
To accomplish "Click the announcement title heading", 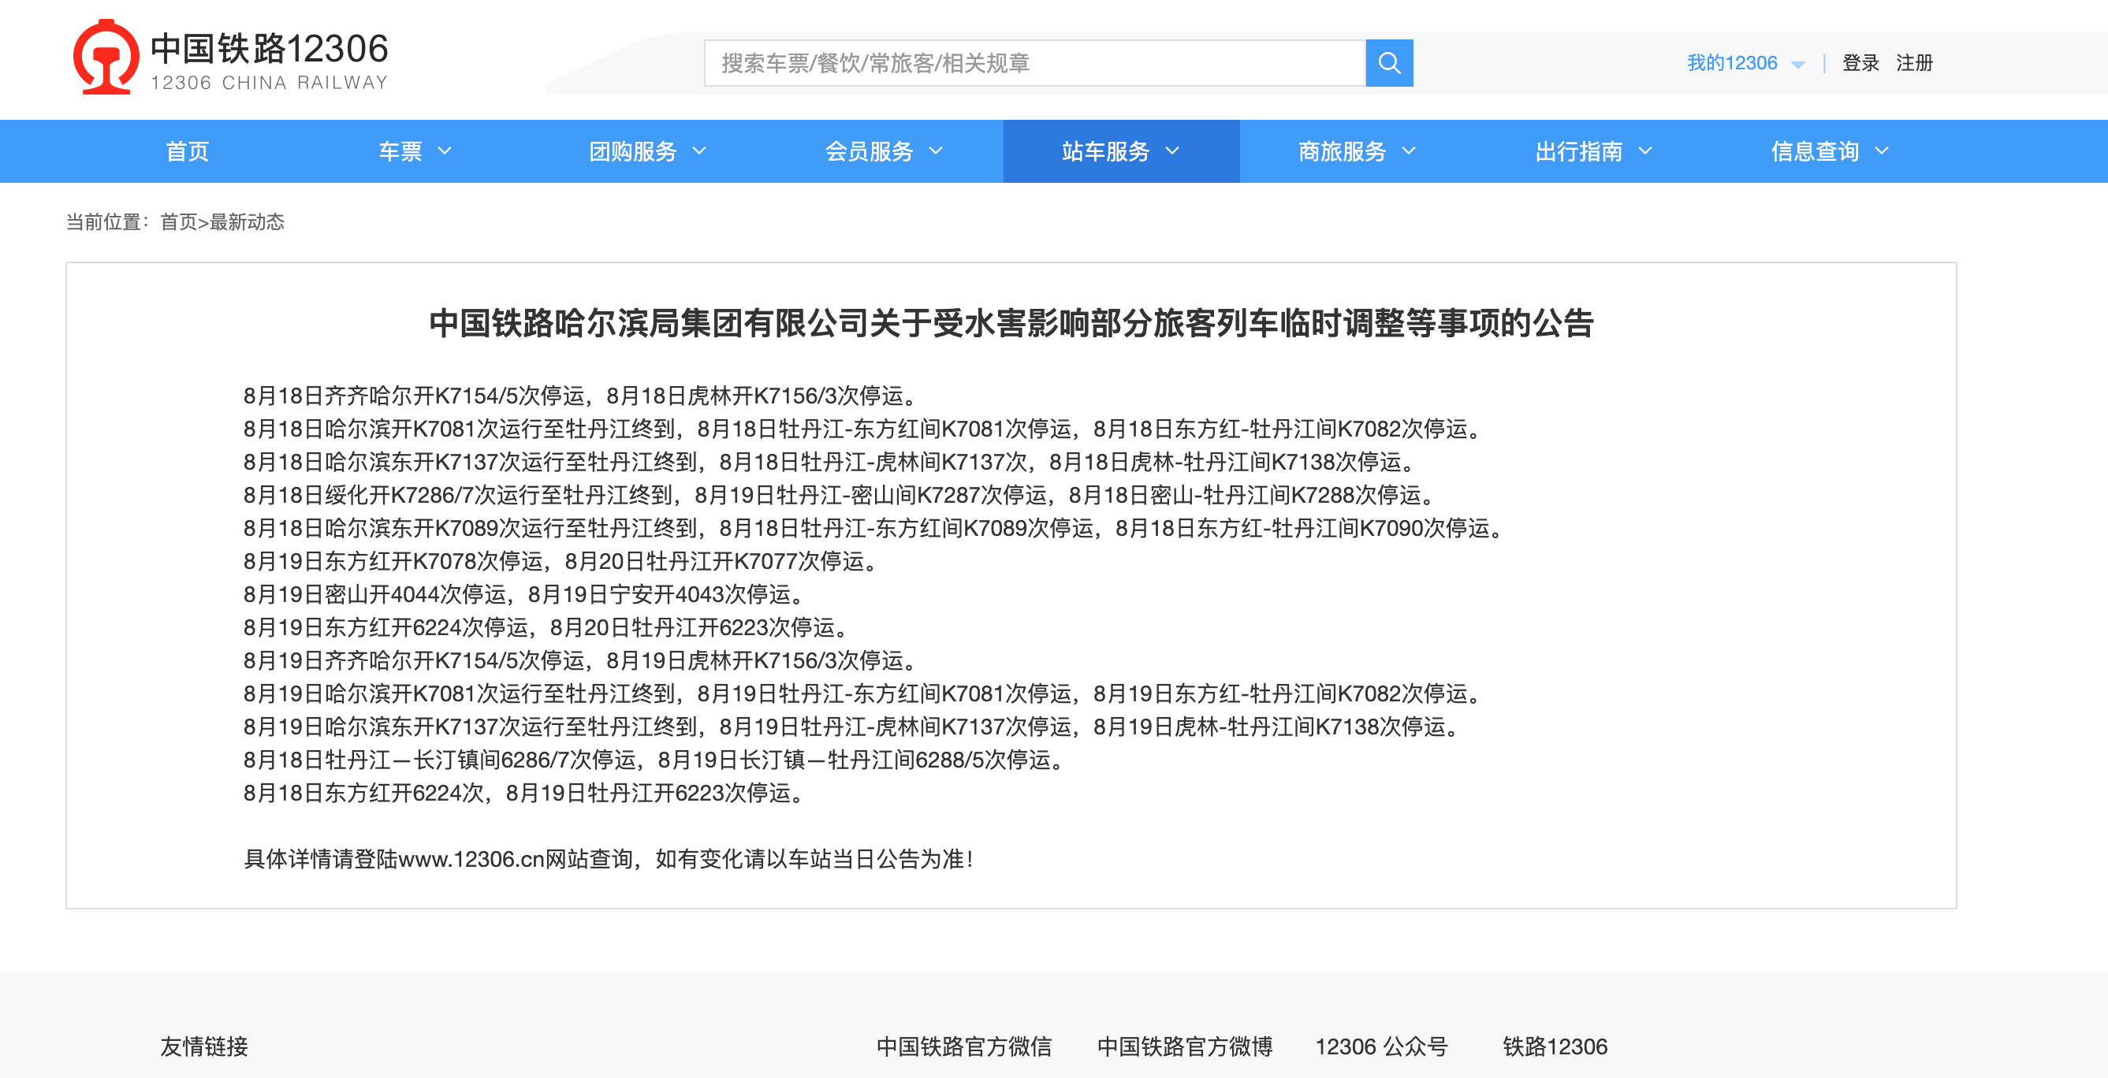I will coord(1011,323).
